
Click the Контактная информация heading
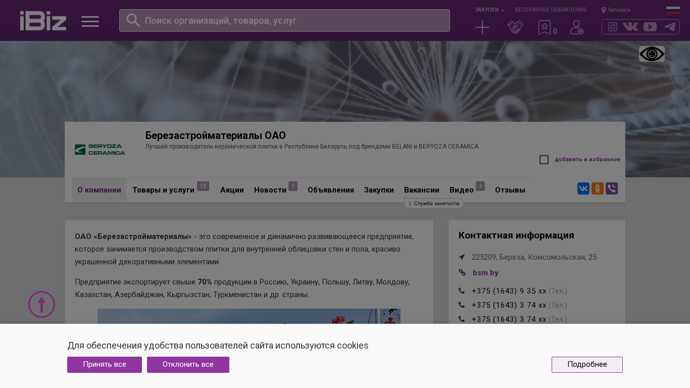516,235
